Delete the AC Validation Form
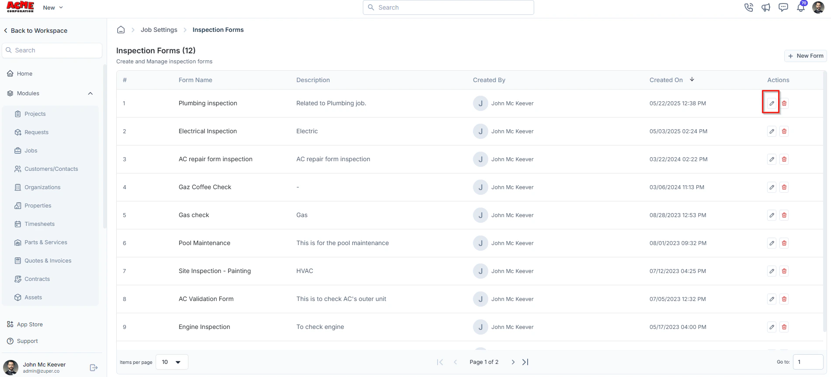Screen dimensions: 831x377 (x=784, y=299)
